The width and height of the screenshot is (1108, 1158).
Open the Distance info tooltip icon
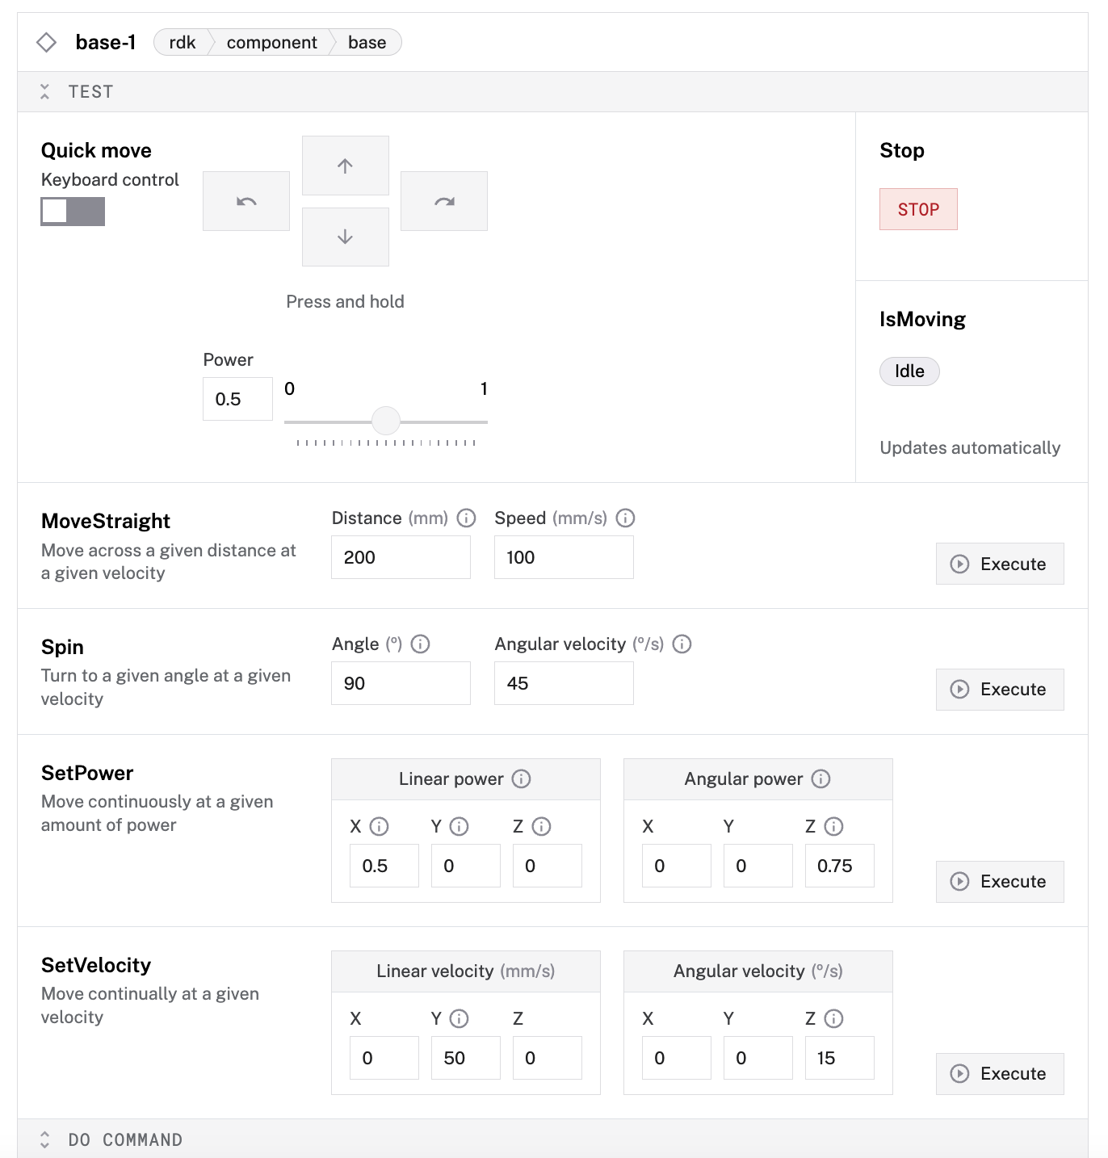click(467, 518)
